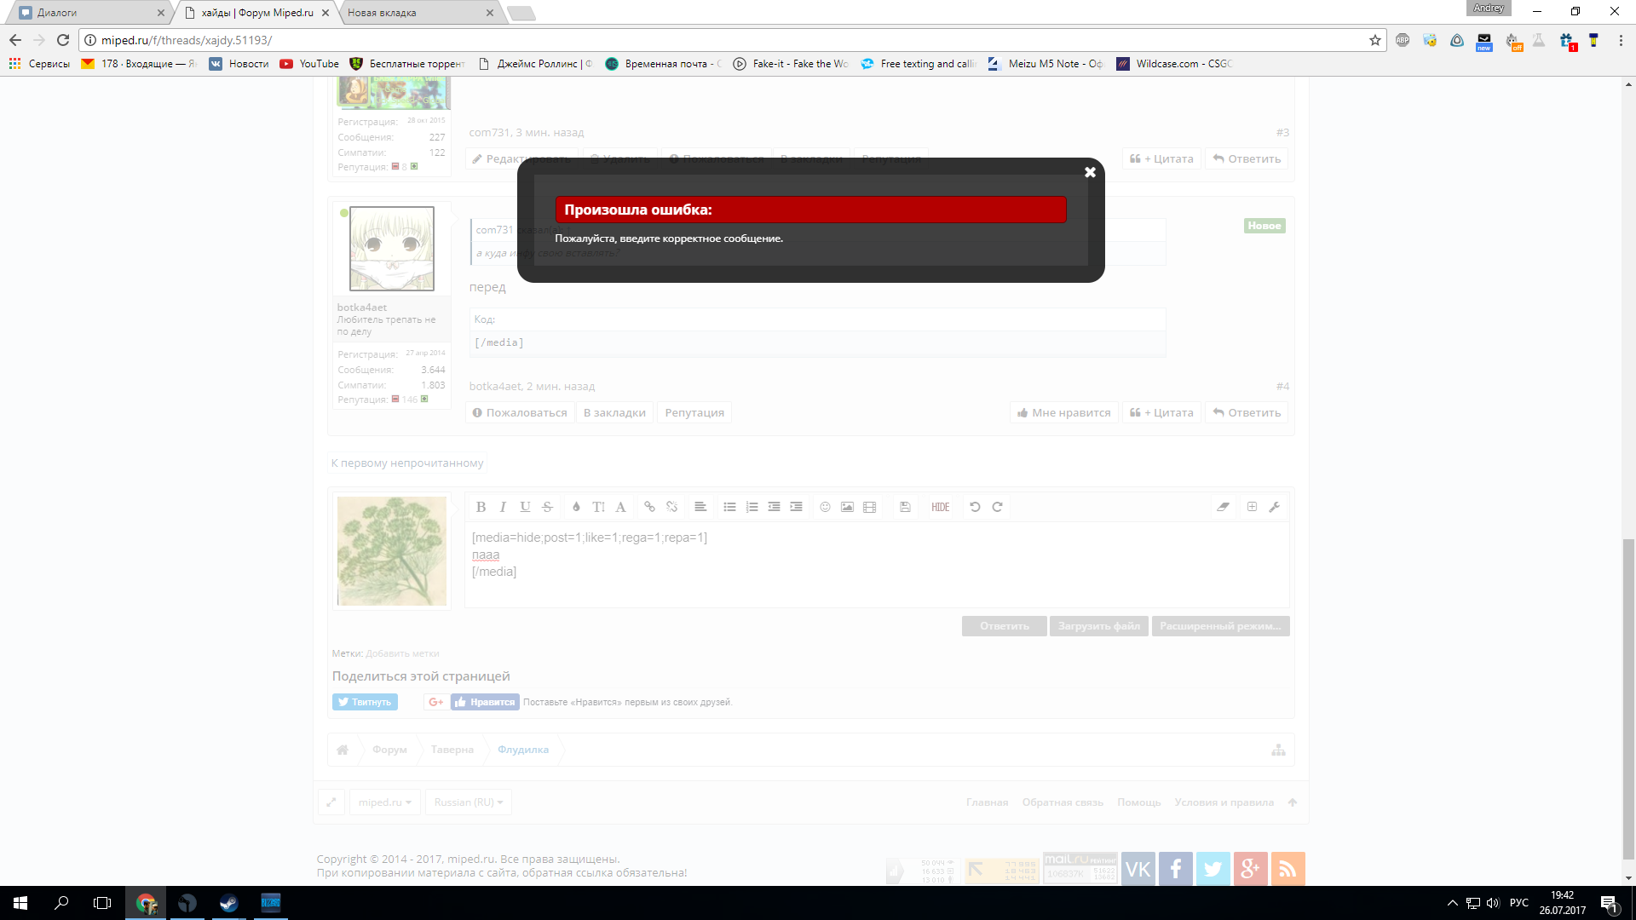
Task: Open the font size dropdown
Action: 598,507
